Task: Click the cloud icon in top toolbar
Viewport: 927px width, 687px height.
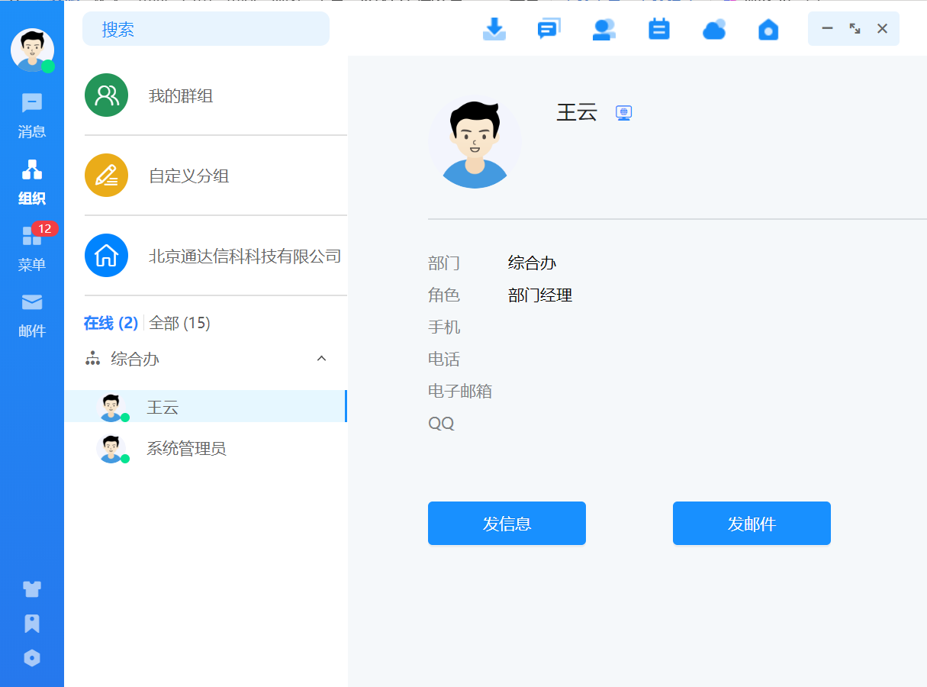Action: coord(713,29)
